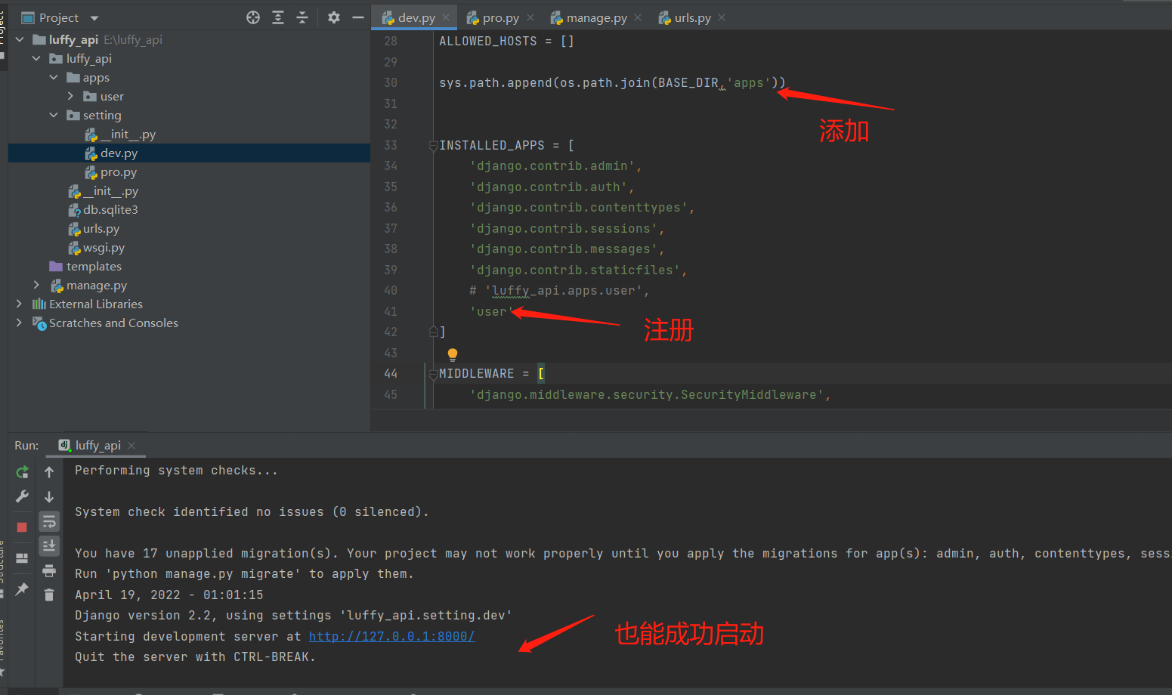The width and height of the screenshot is (1172, 695).
Task: Collapse the apps folder
Action: (x=54, y=77)
